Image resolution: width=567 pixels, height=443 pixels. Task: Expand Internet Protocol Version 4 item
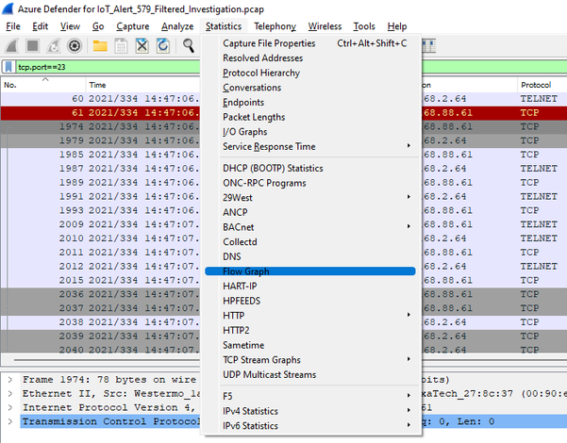10,407
